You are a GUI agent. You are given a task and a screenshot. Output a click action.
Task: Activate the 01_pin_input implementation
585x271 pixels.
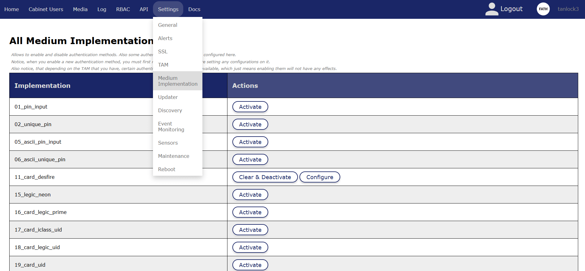pos(250,107)
